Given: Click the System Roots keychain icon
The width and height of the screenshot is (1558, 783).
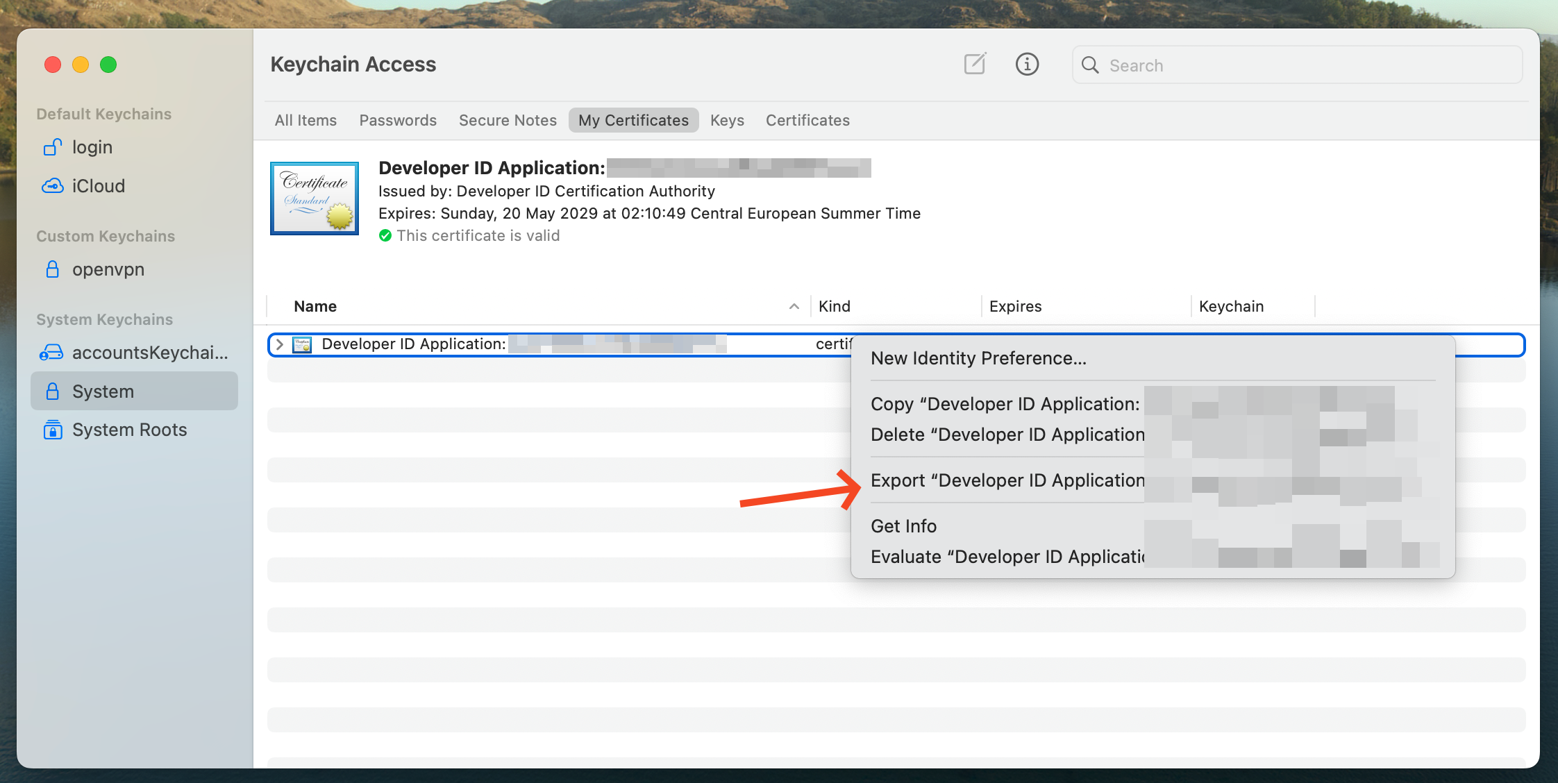Looking at the screenshot, I should 53,430.
